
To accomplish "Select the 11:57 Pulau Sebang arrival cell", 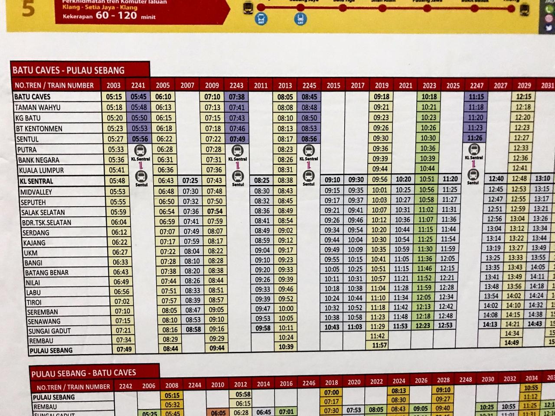I will (379, 345).
